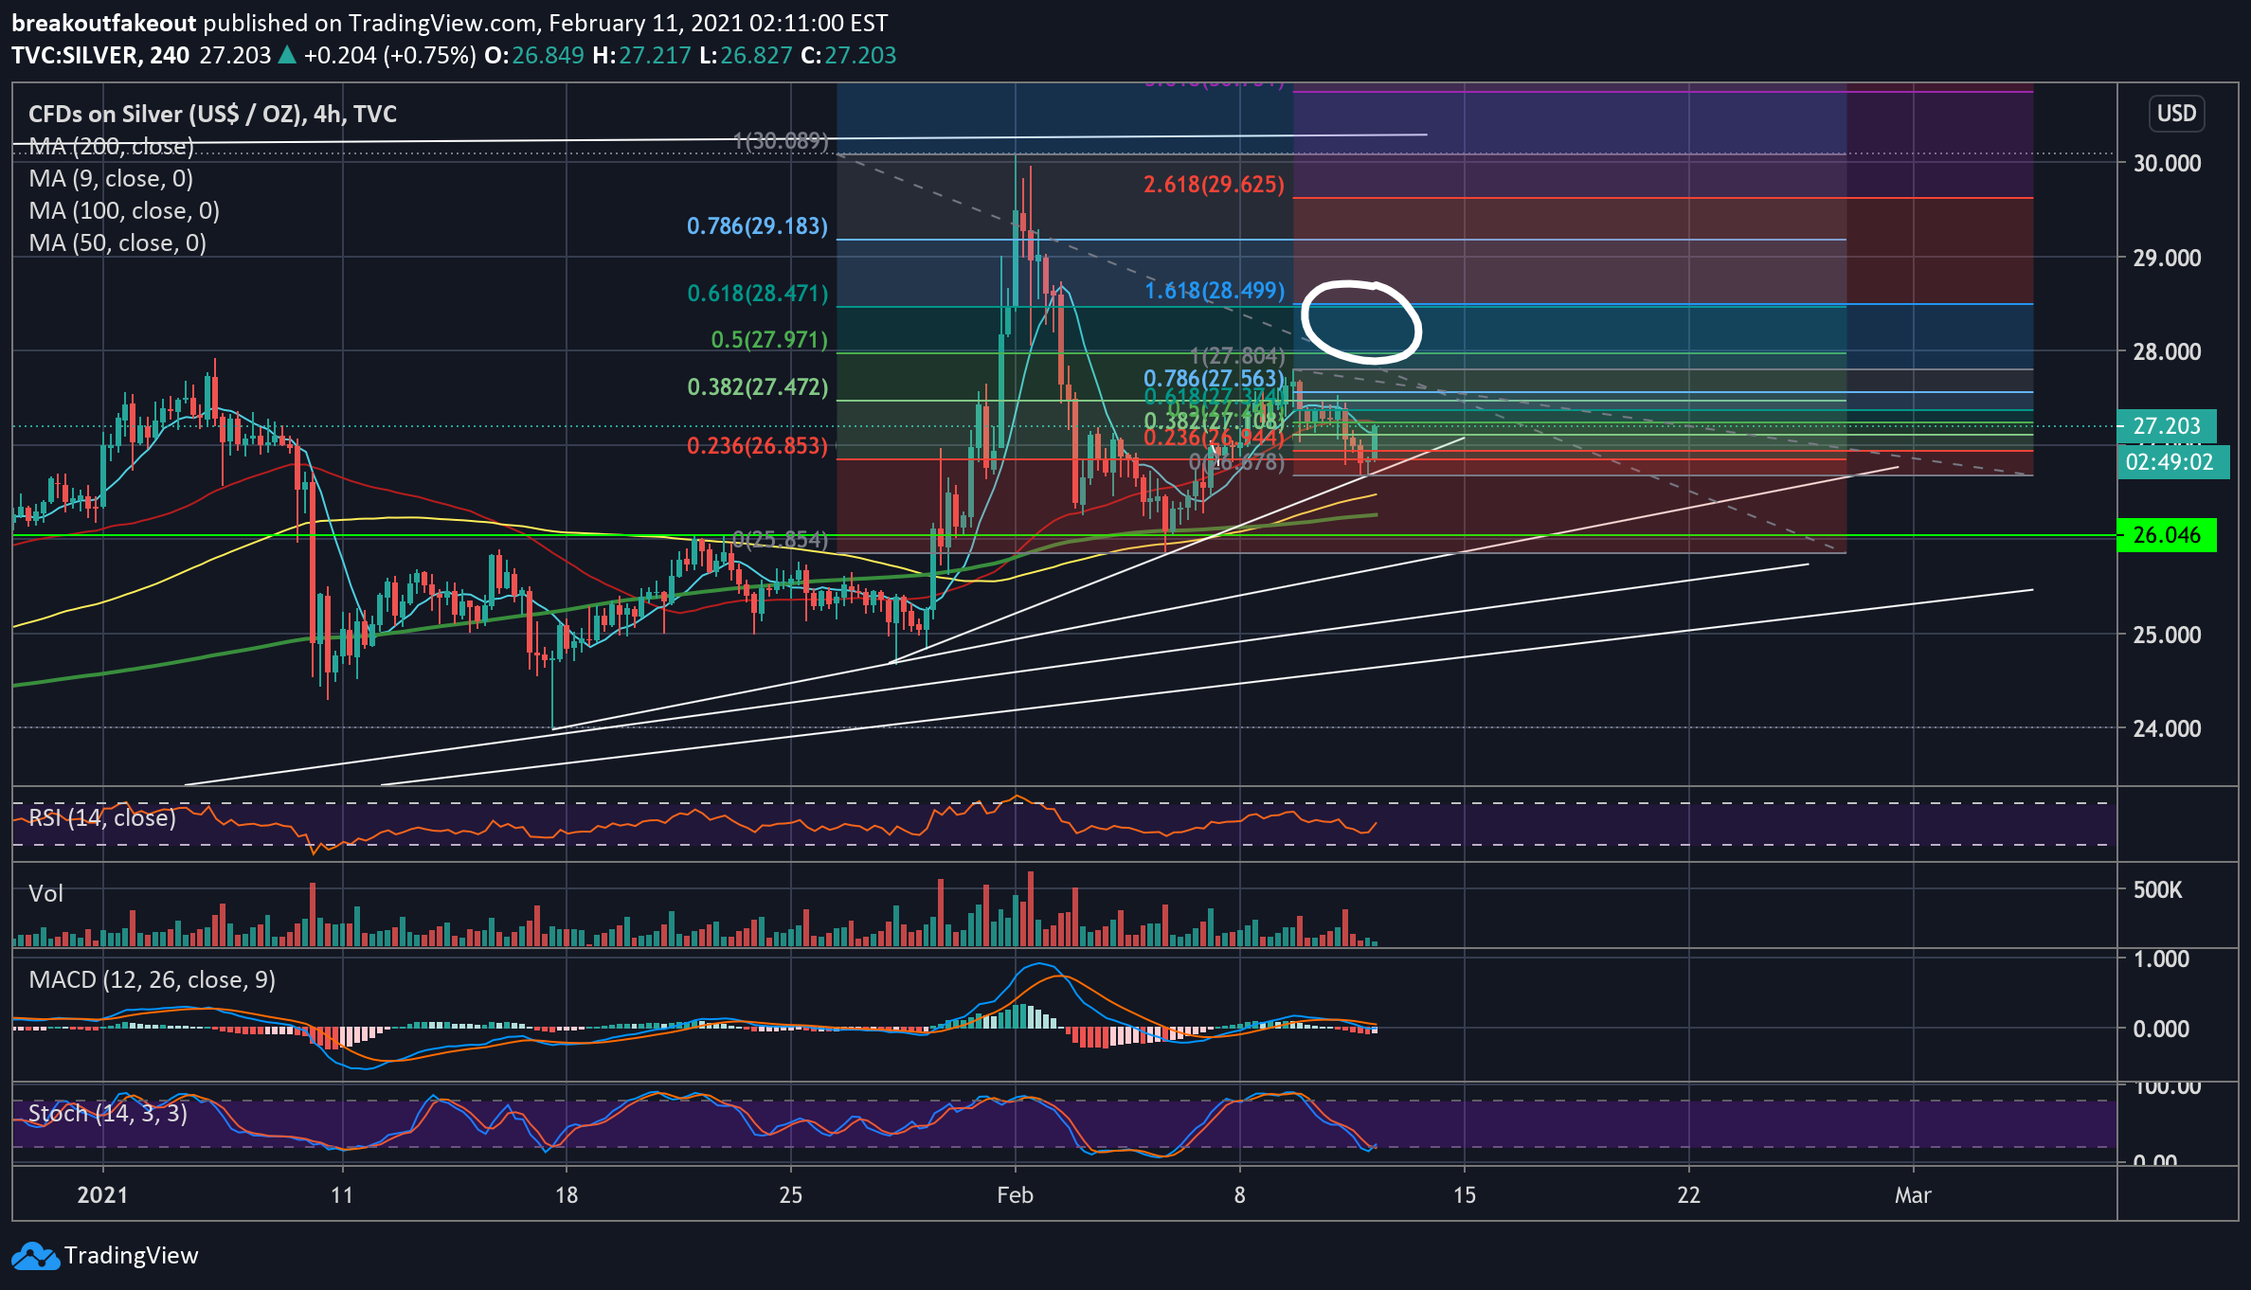Click the 28.000 price axis value
This screenshot has width=2251, height=1290.
(x=2167, y=351)
